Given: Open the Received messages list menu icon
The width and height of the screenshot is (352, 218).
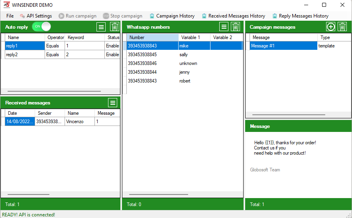Looking at the screenshot, I should pos(113,102).
